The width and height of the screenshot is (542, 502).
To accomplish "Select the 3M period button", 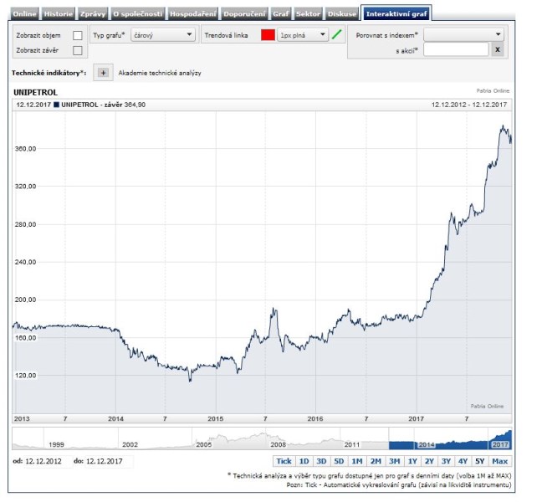I will pos(394,461).
